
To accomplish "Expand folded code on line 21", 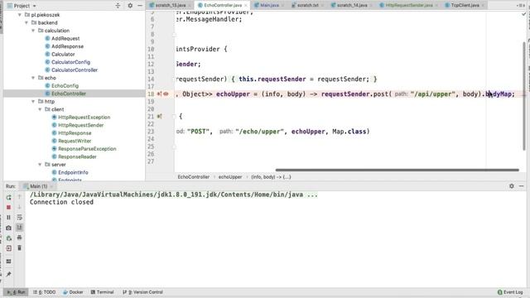I will click(x=175, y=116).
